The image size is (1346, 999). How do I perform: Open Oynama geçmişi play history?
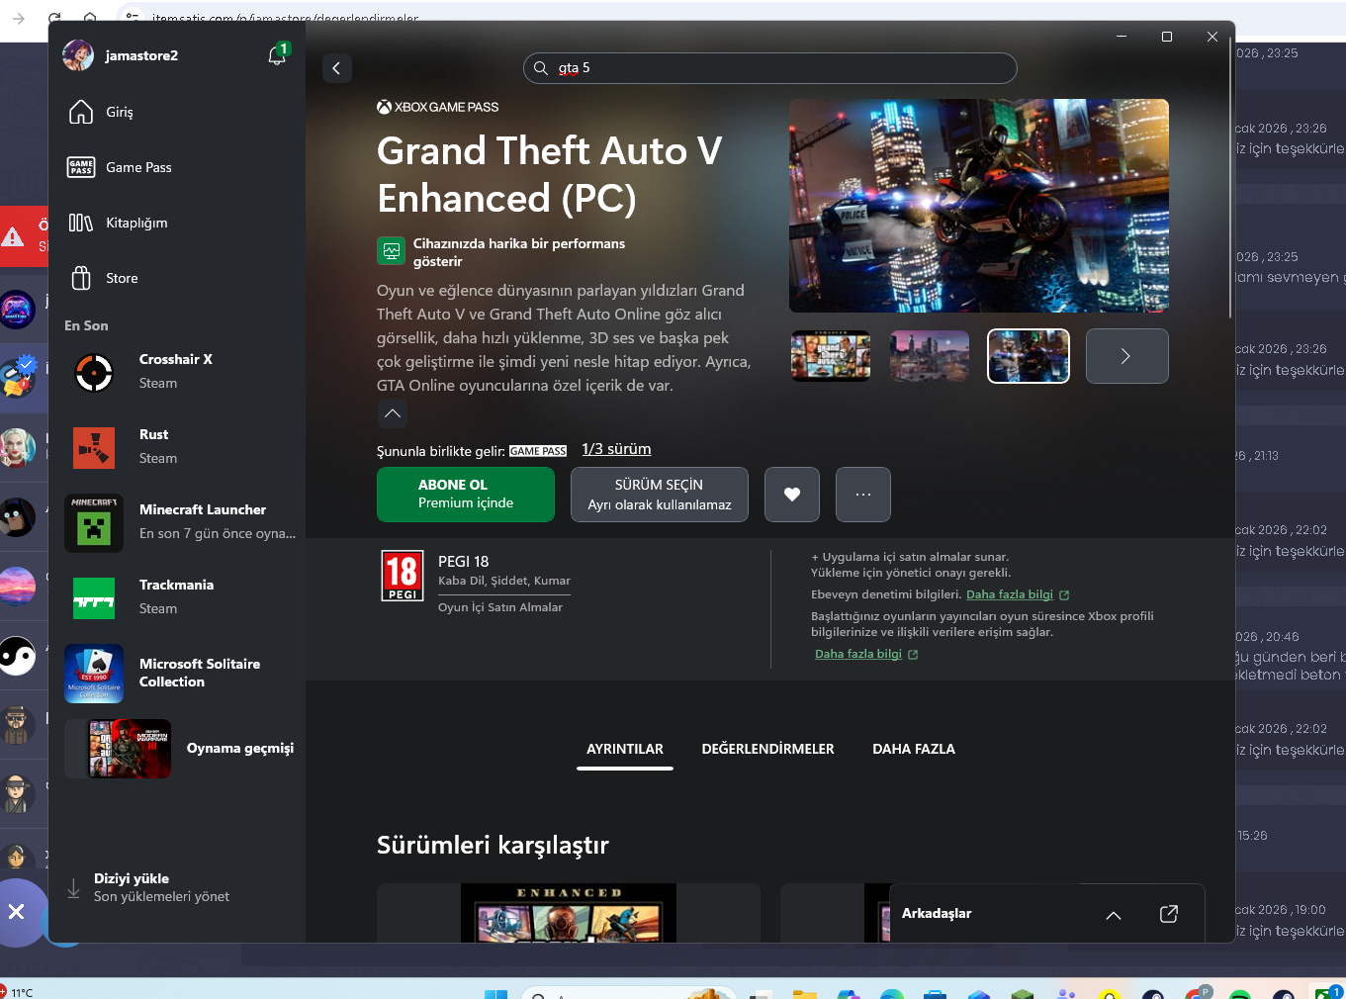[x=177, y=749]
